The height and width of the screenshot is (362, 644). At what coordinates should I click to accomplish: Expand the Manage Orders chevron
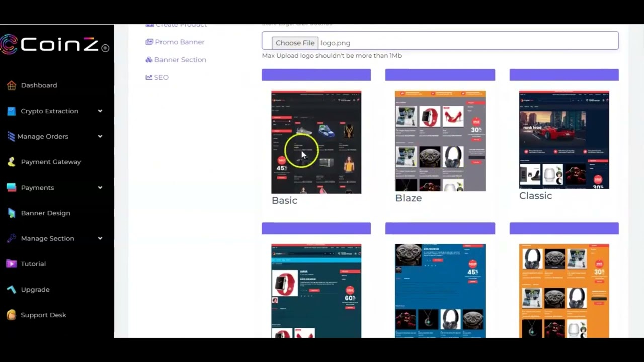pyautogui.click(x=100, y=136)
